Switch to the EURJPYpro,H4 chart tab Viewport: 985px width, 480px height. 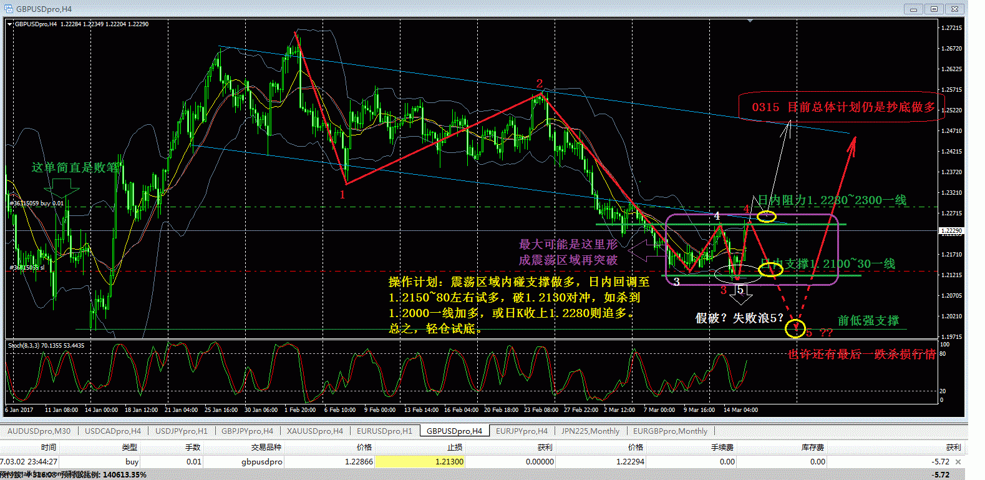[522, 431]
